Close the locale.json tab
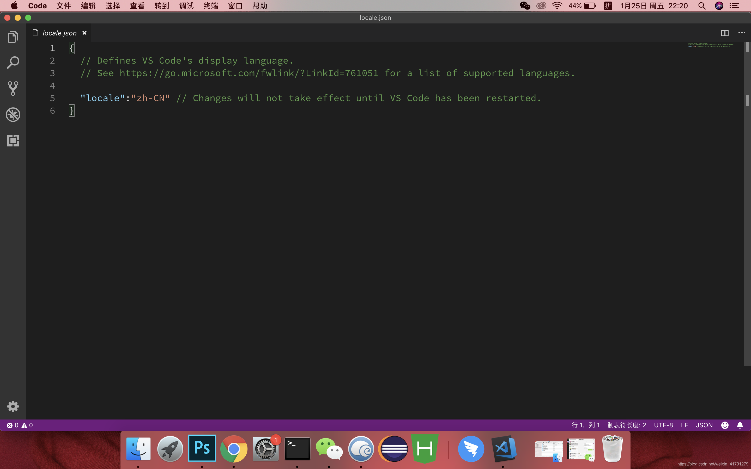 pyautogui.click(x=84, y=33)
